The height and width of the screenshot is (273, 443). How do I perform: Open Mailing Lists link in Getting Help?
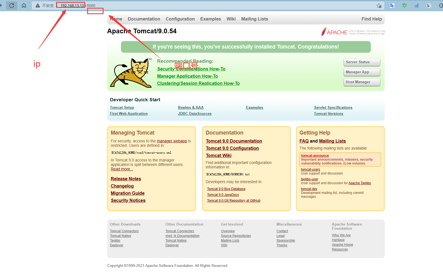click(x=332, y=141)
